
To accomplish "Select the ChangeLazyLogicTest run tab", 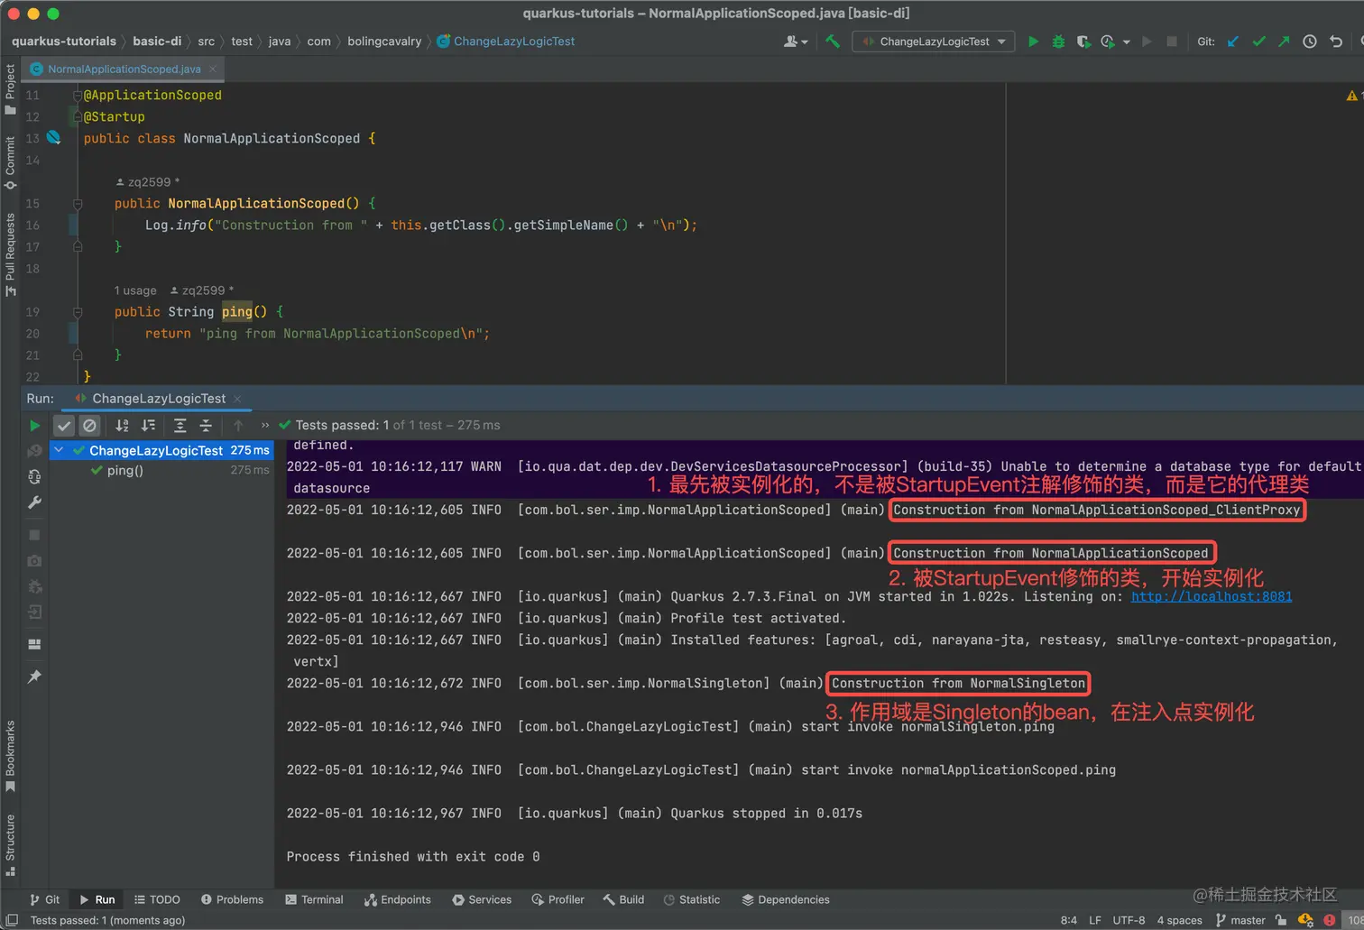I will (159, 399).
